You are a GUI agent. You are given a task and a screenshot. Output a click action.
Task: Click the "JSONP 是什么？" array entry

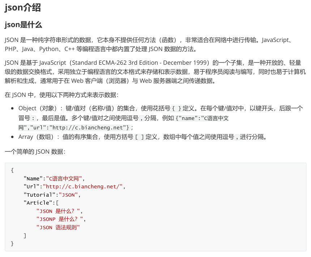pos(60,219)
